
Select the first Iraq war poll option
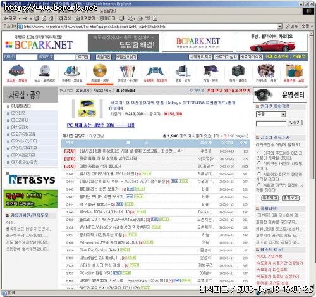tap(259, 152)
